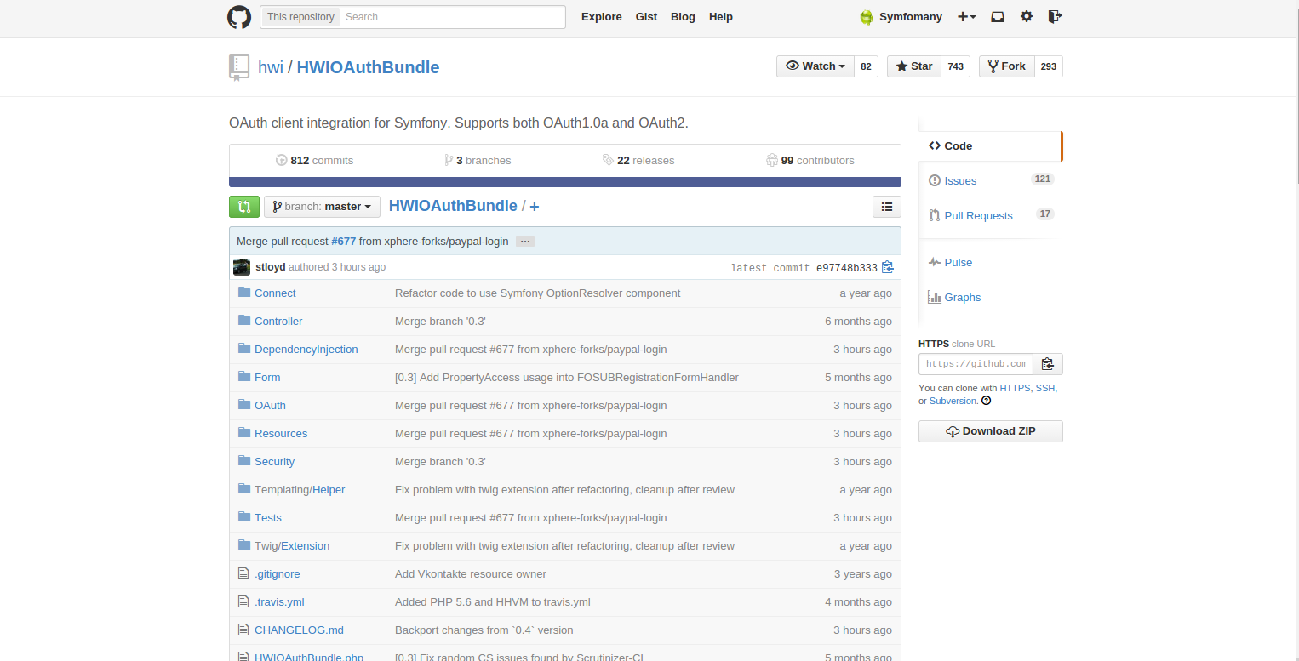Open the Form folder
Screen dimensions: 1299x661
(x=267, y=377)
